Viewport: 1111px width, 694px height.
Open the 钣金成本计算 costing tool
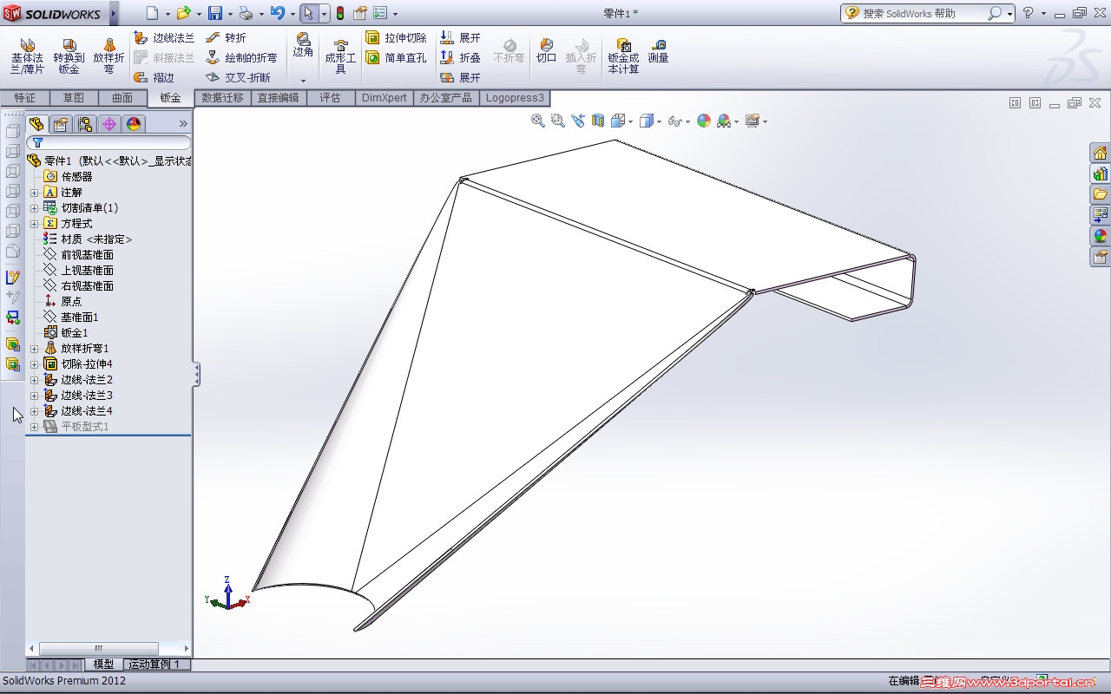623,56
